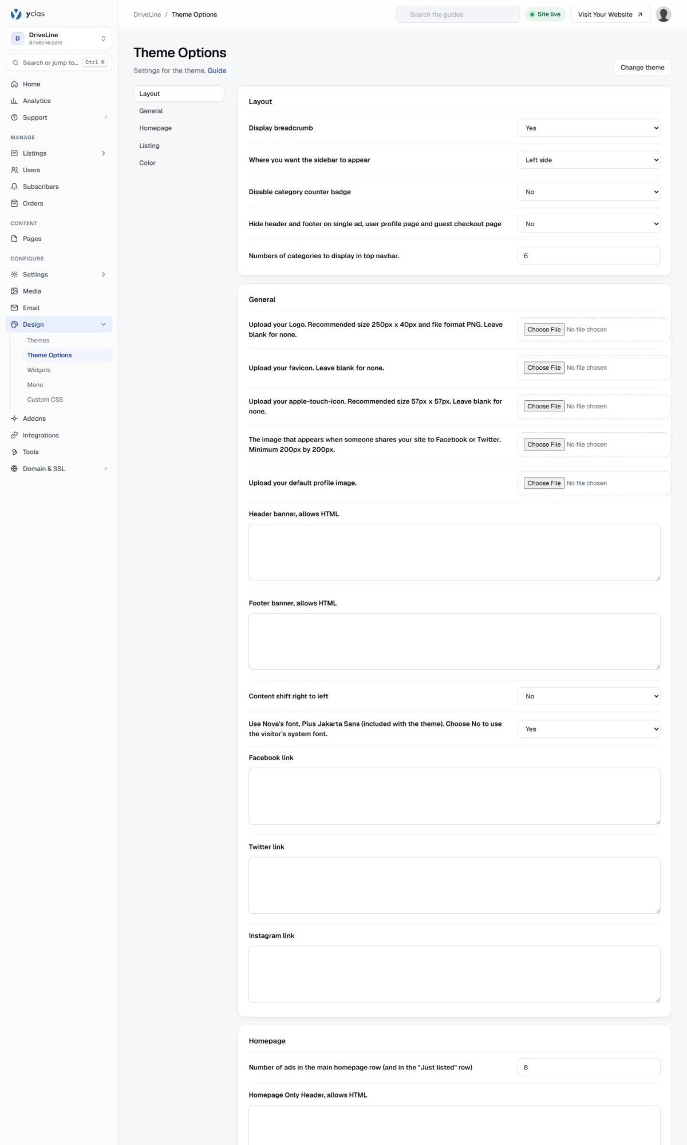Open Menu under Design
The width and height of the screenshot is (687, 1145).
pyautogui.click(x=67, y=385)
